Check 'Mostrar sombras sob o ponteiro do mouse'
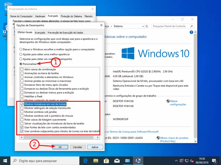Image resolution: width=221 pixels, height=165 pixels. pyautogui.click(x=22, y=116)
